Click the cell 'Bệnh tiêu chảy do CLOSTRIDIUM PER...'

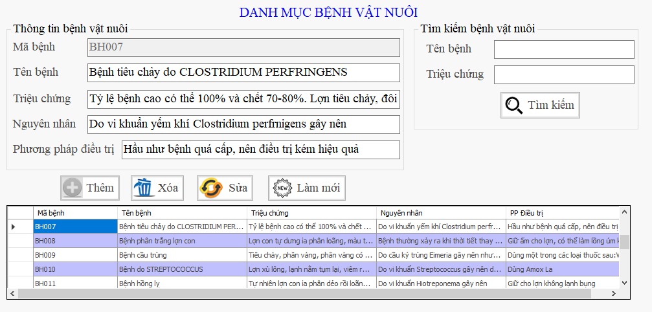tap(182, 227)
